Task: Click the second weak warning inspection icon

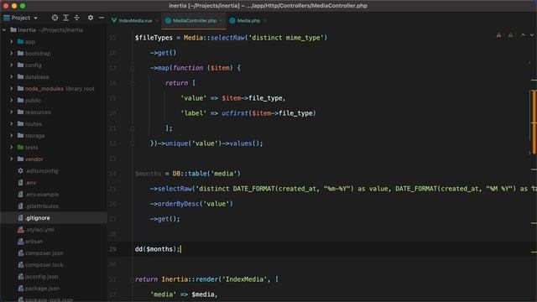Action: [510, 34]
